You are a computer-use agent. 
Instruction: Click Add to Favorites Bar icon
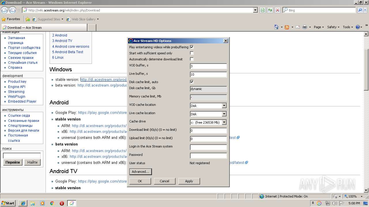pyautogui.click(x=27, y=19)
